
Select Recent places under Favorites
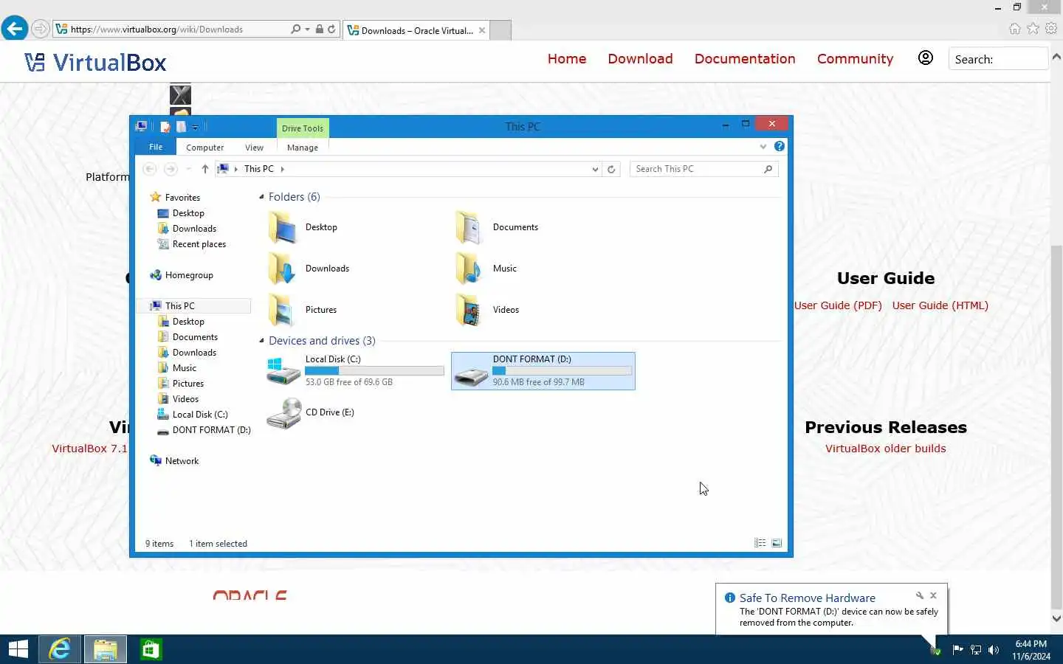tap(199, 244)
